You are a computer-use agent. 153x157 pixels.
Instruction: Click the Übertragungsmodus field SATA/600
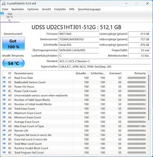pyautogui.click(x=79, y=50)
